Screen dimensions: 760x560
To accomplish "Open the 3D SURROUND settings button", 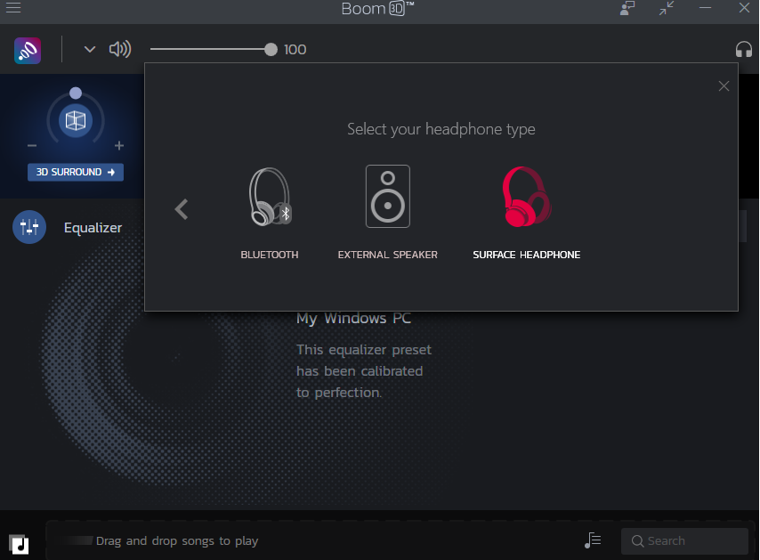I will pos(76,172).
